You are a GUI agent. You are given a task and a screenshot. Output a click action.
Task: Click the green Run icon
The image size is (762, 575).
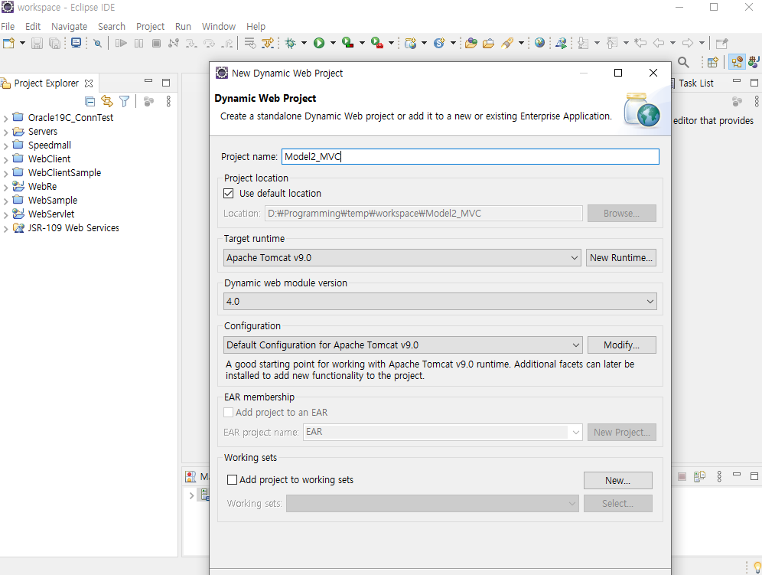click(x=319, y=44)
